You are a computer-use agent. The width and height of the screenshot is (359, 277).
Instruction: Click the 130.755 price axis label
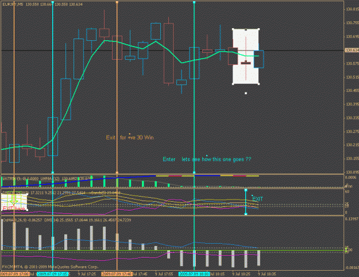tap(352, 22)
